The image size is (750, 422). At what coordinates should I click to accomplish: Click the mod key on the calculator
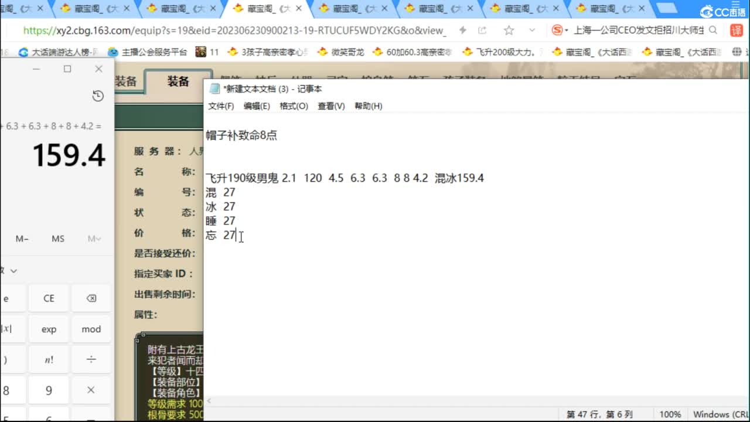coord(91,329)
